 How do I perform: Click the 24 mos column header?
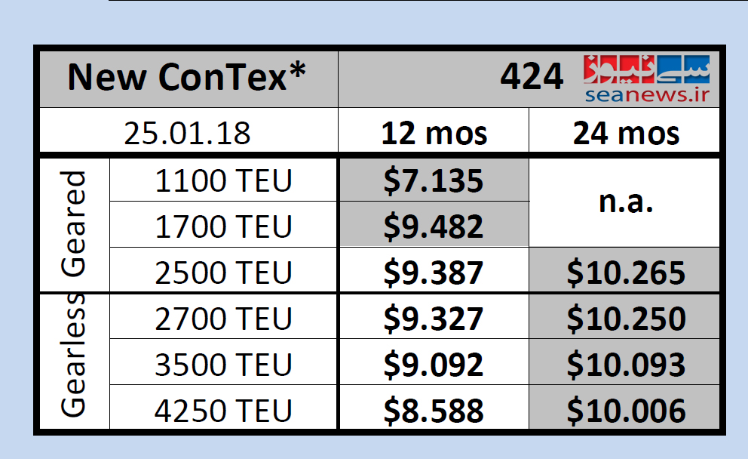tap(626, 133)
